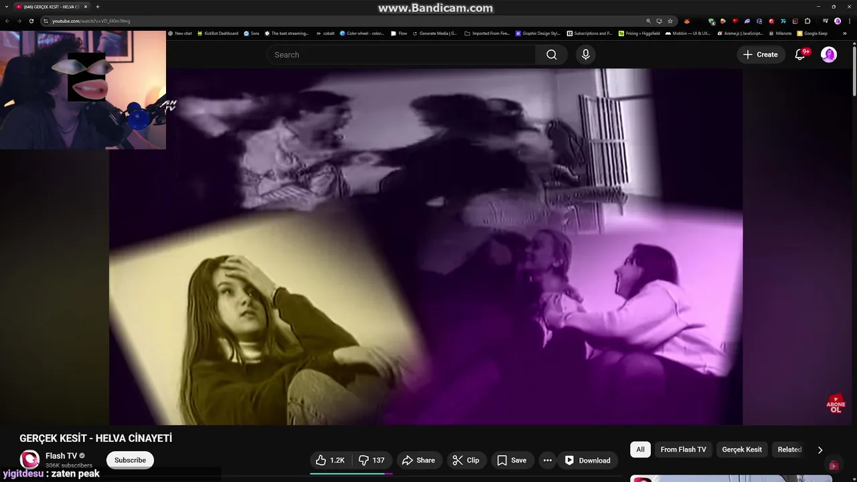Open the YouTube account avatar menu
The height and width of the screenshot is (482, 857).
tap(829, 54)
